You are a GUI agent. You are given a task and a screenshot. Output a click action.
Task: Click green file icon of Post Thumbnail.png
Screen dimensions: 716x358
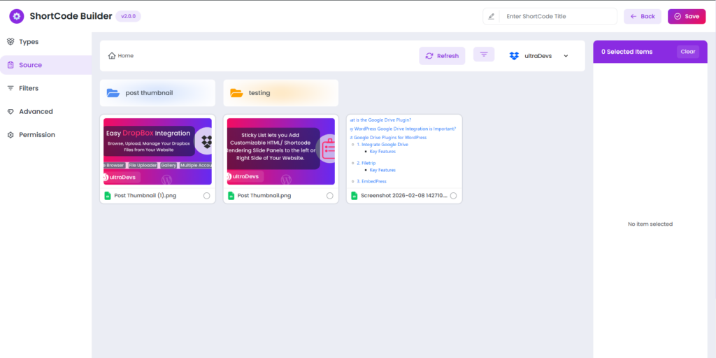[x=231, y=196]
